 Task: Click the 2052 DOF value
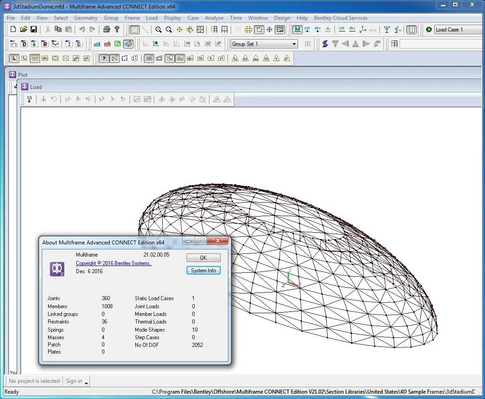(197, 345)
